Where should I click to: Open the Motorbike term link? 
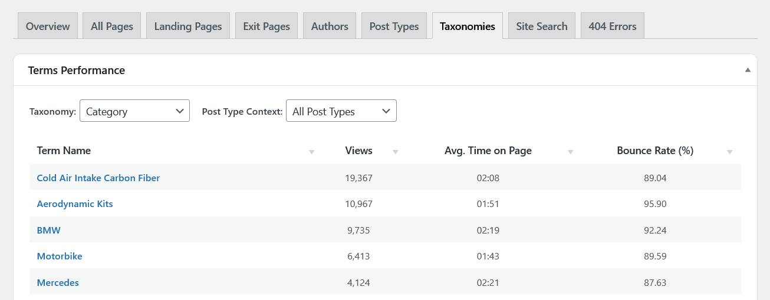(x=60, y=256)
